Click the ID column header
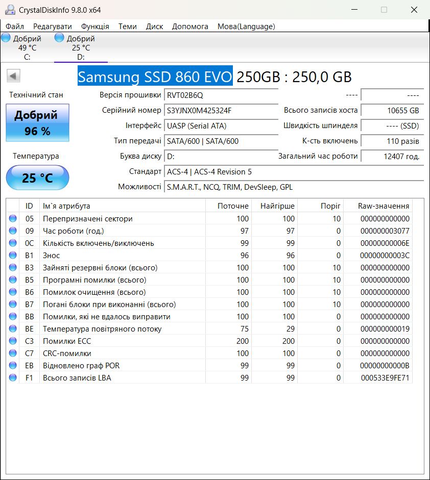The height and width of the screenshot is (480, 430). [x=30, y=206]
